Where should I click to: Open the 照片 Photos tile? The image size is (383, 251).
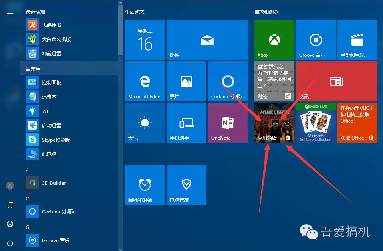(x=186, y=81)
